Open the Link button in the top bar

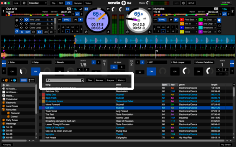click(16, 3)
